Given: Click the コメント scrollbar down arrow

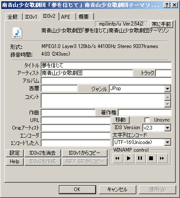Looking at the screenshot, I should (x=168, y=104).
